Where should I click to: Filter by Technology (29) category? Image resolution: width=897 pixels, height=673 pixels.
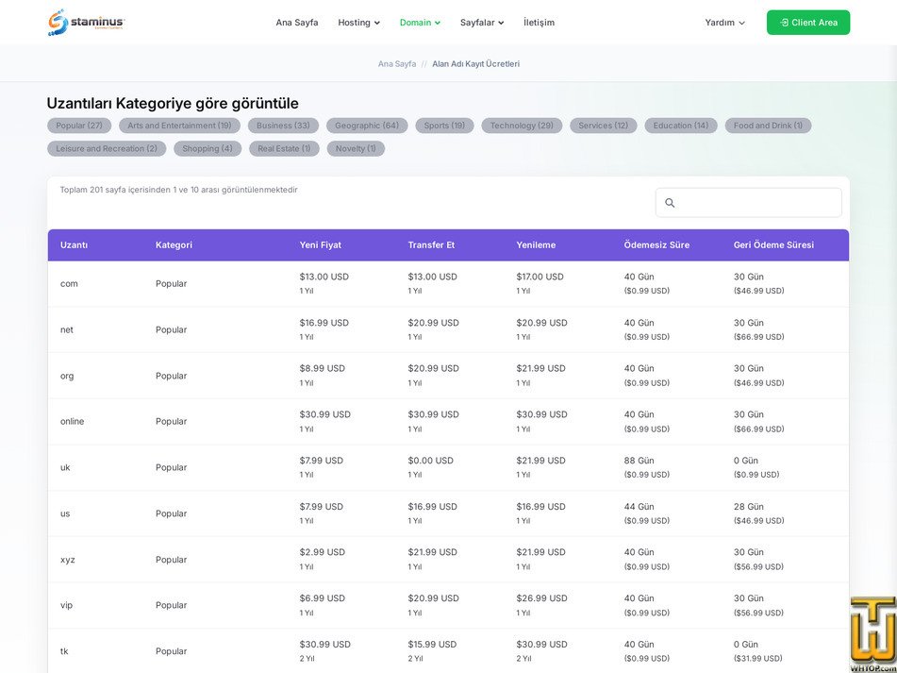522,126
